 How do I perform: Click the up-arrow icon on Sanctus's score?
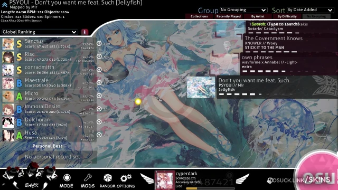[x=99, y=43]
